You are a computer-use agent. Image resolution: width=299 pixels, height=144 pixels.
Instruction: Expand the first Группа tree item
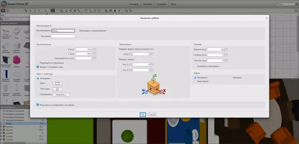pos(1,126)
